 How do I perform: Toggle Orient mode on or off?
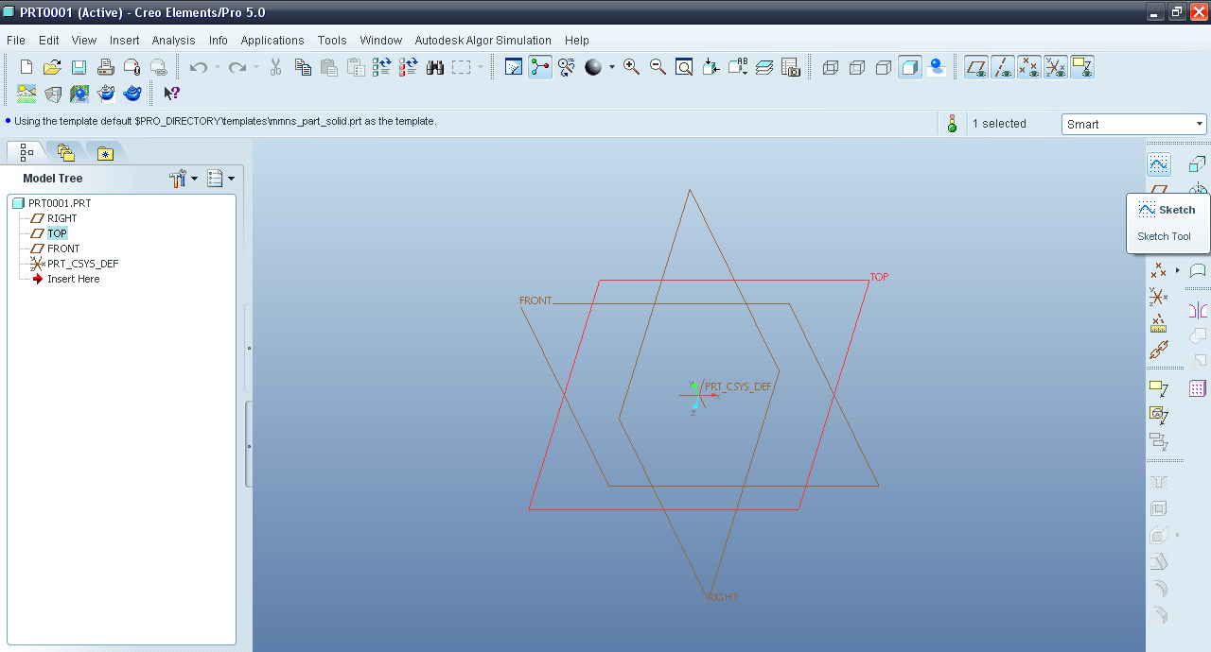[567, 67]
